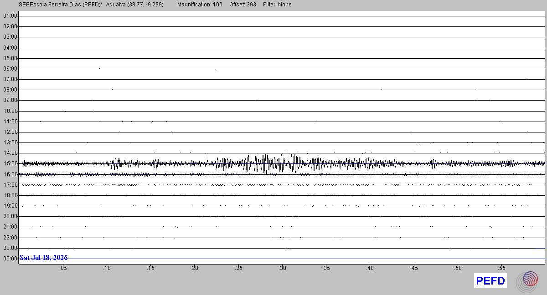Click the :15 minute axis tick
The width and height of the screenshot is (547, 295).
150,268
